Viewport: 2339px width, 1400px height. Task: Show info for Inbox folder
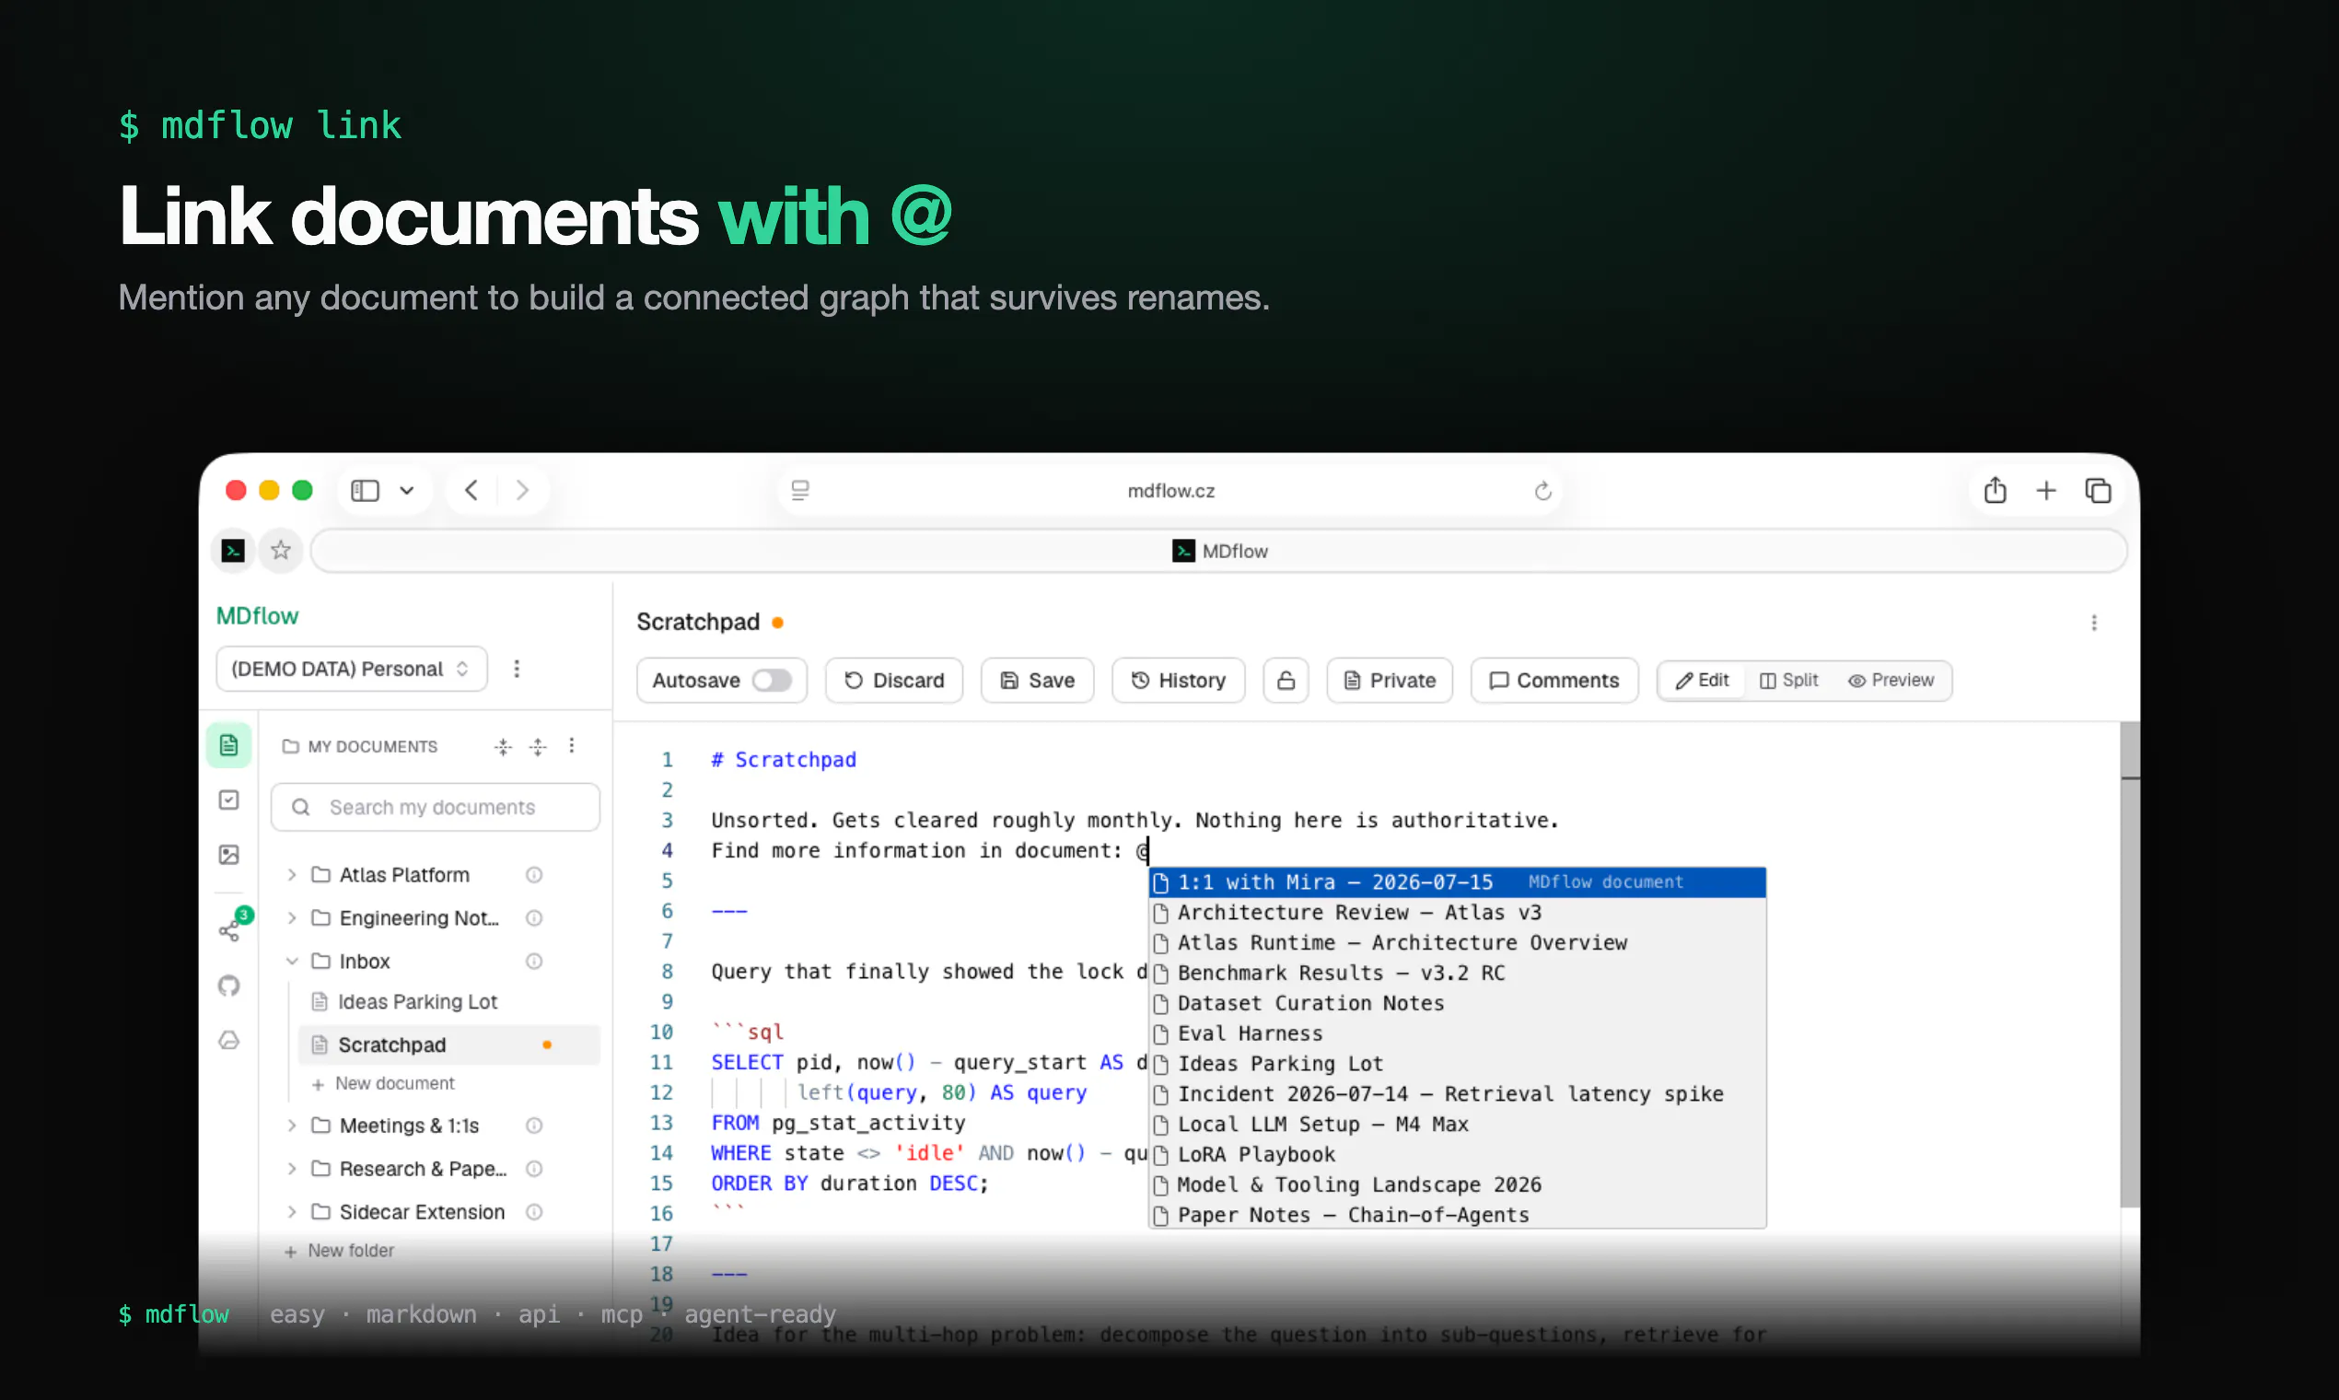pyautogui.click(x=534, y=962)
